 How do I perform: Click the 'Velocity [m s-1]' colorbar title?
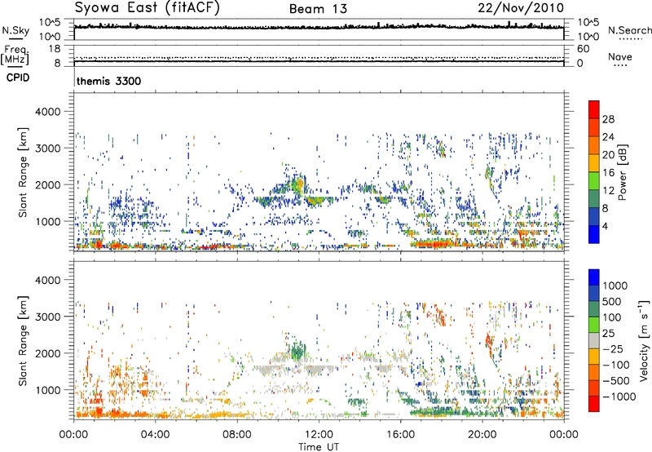pyautogui.click(x=644, y=340)
